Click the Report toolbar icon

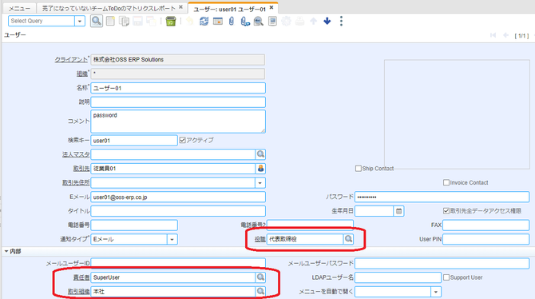pos(272,22)
